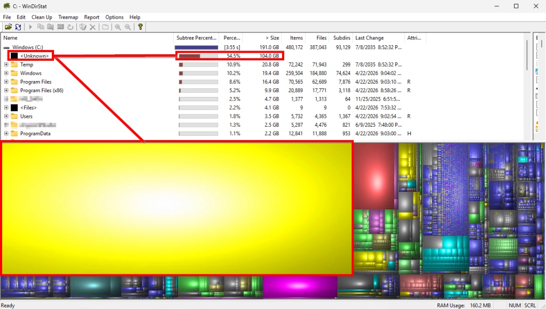Expand the ProgramData folder node
This screenshot has width=546, height=309.
6,134
